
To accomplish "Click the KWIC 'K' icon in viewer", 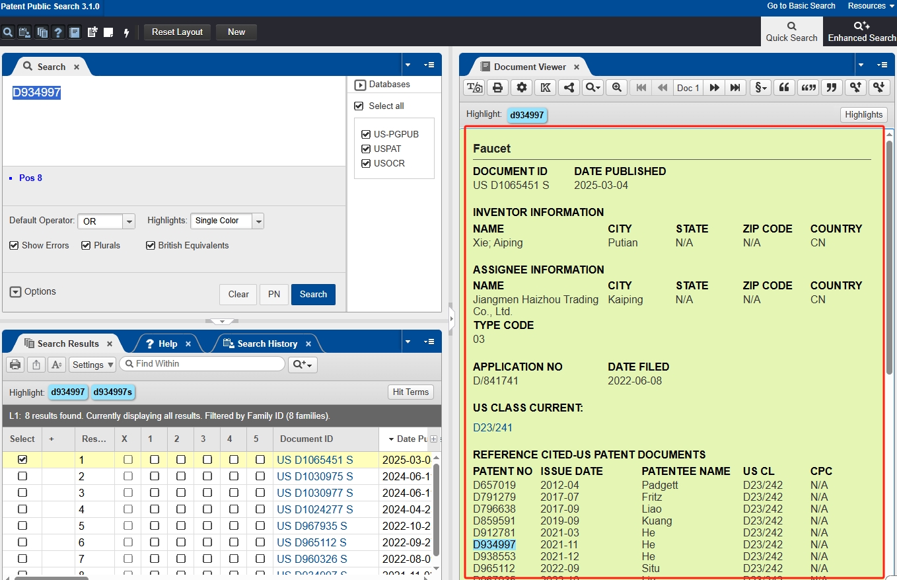I will (545, 88).
